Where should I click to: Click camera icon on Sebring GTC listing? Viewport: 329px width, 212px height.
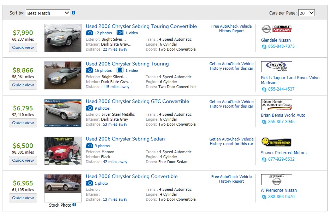click(x=89, y=108)
